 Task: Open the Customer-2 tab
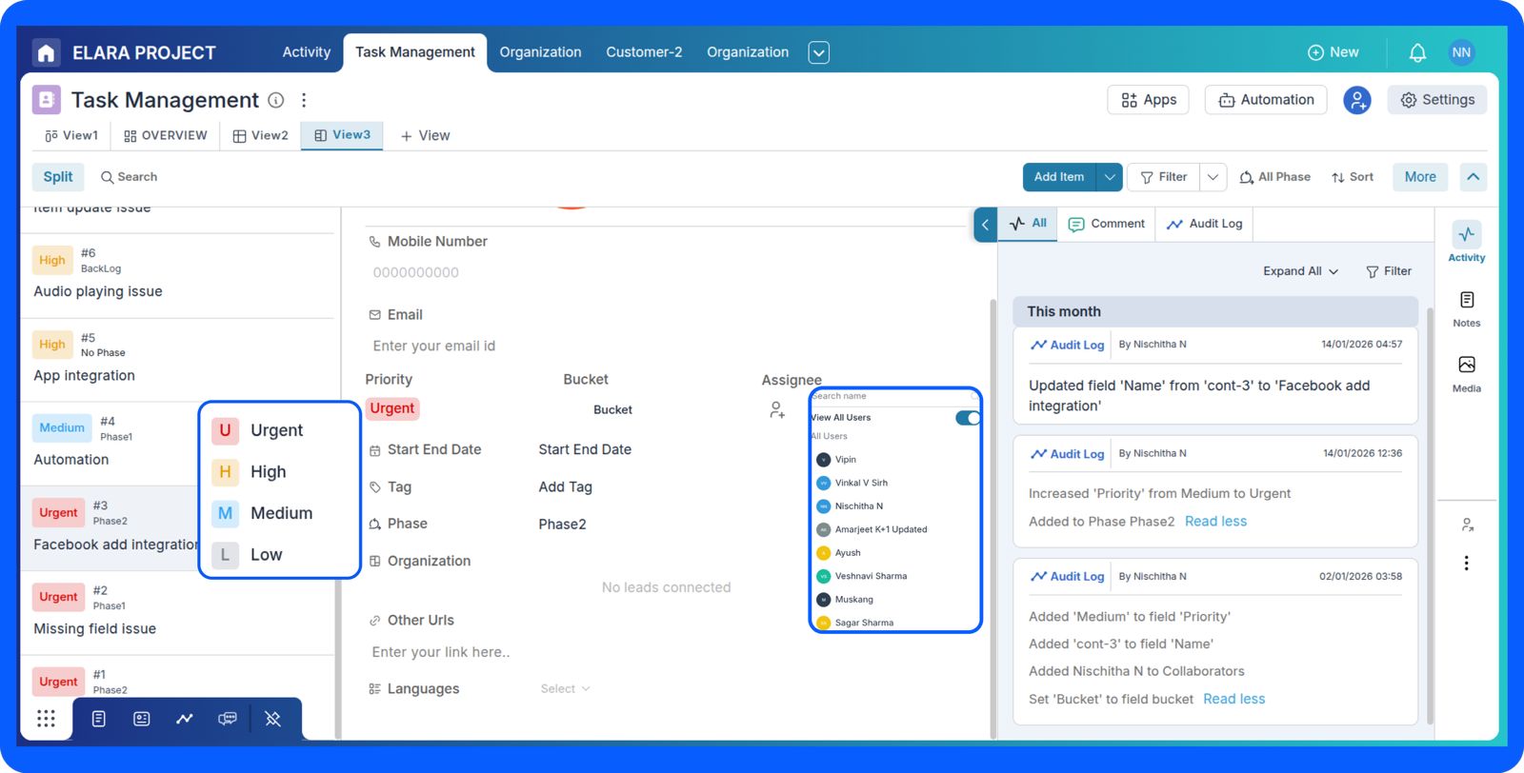tap(644, 52)
